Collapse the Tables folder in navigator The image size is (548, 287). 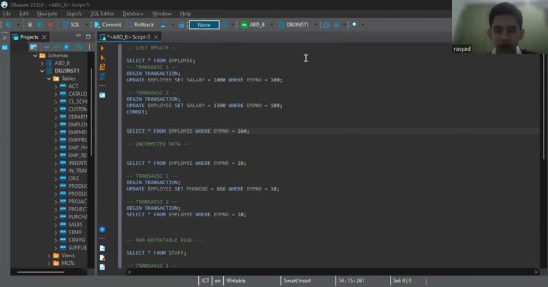pyautogui.click(x=49, y=79)
